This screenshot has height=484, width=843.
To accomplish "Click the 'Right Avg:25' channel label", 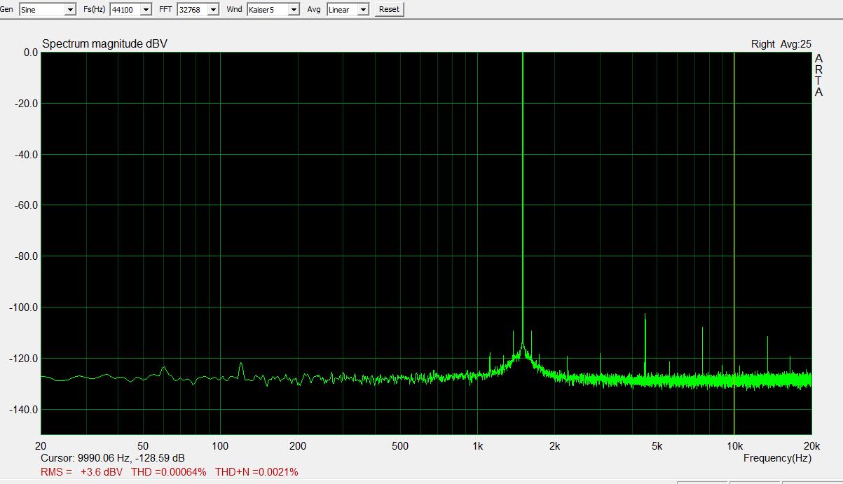I will (x=781, y=44).
